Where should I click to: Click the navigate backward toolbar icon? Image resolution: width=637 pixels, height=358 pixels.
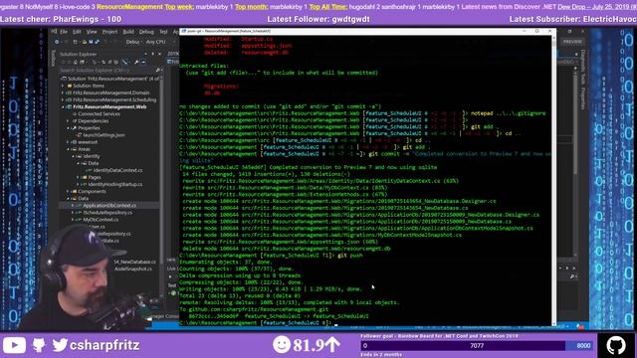coord(57,42)
